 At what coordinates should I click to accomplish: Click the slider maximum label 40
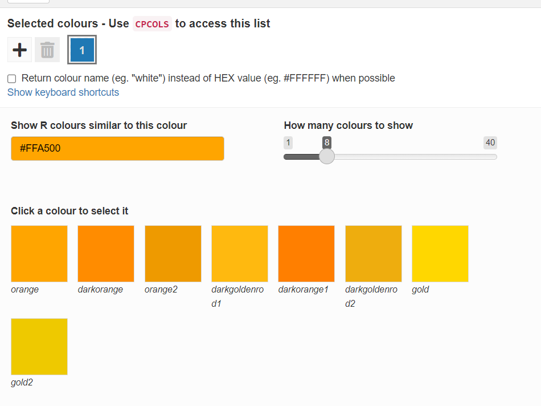pos(490,143)
